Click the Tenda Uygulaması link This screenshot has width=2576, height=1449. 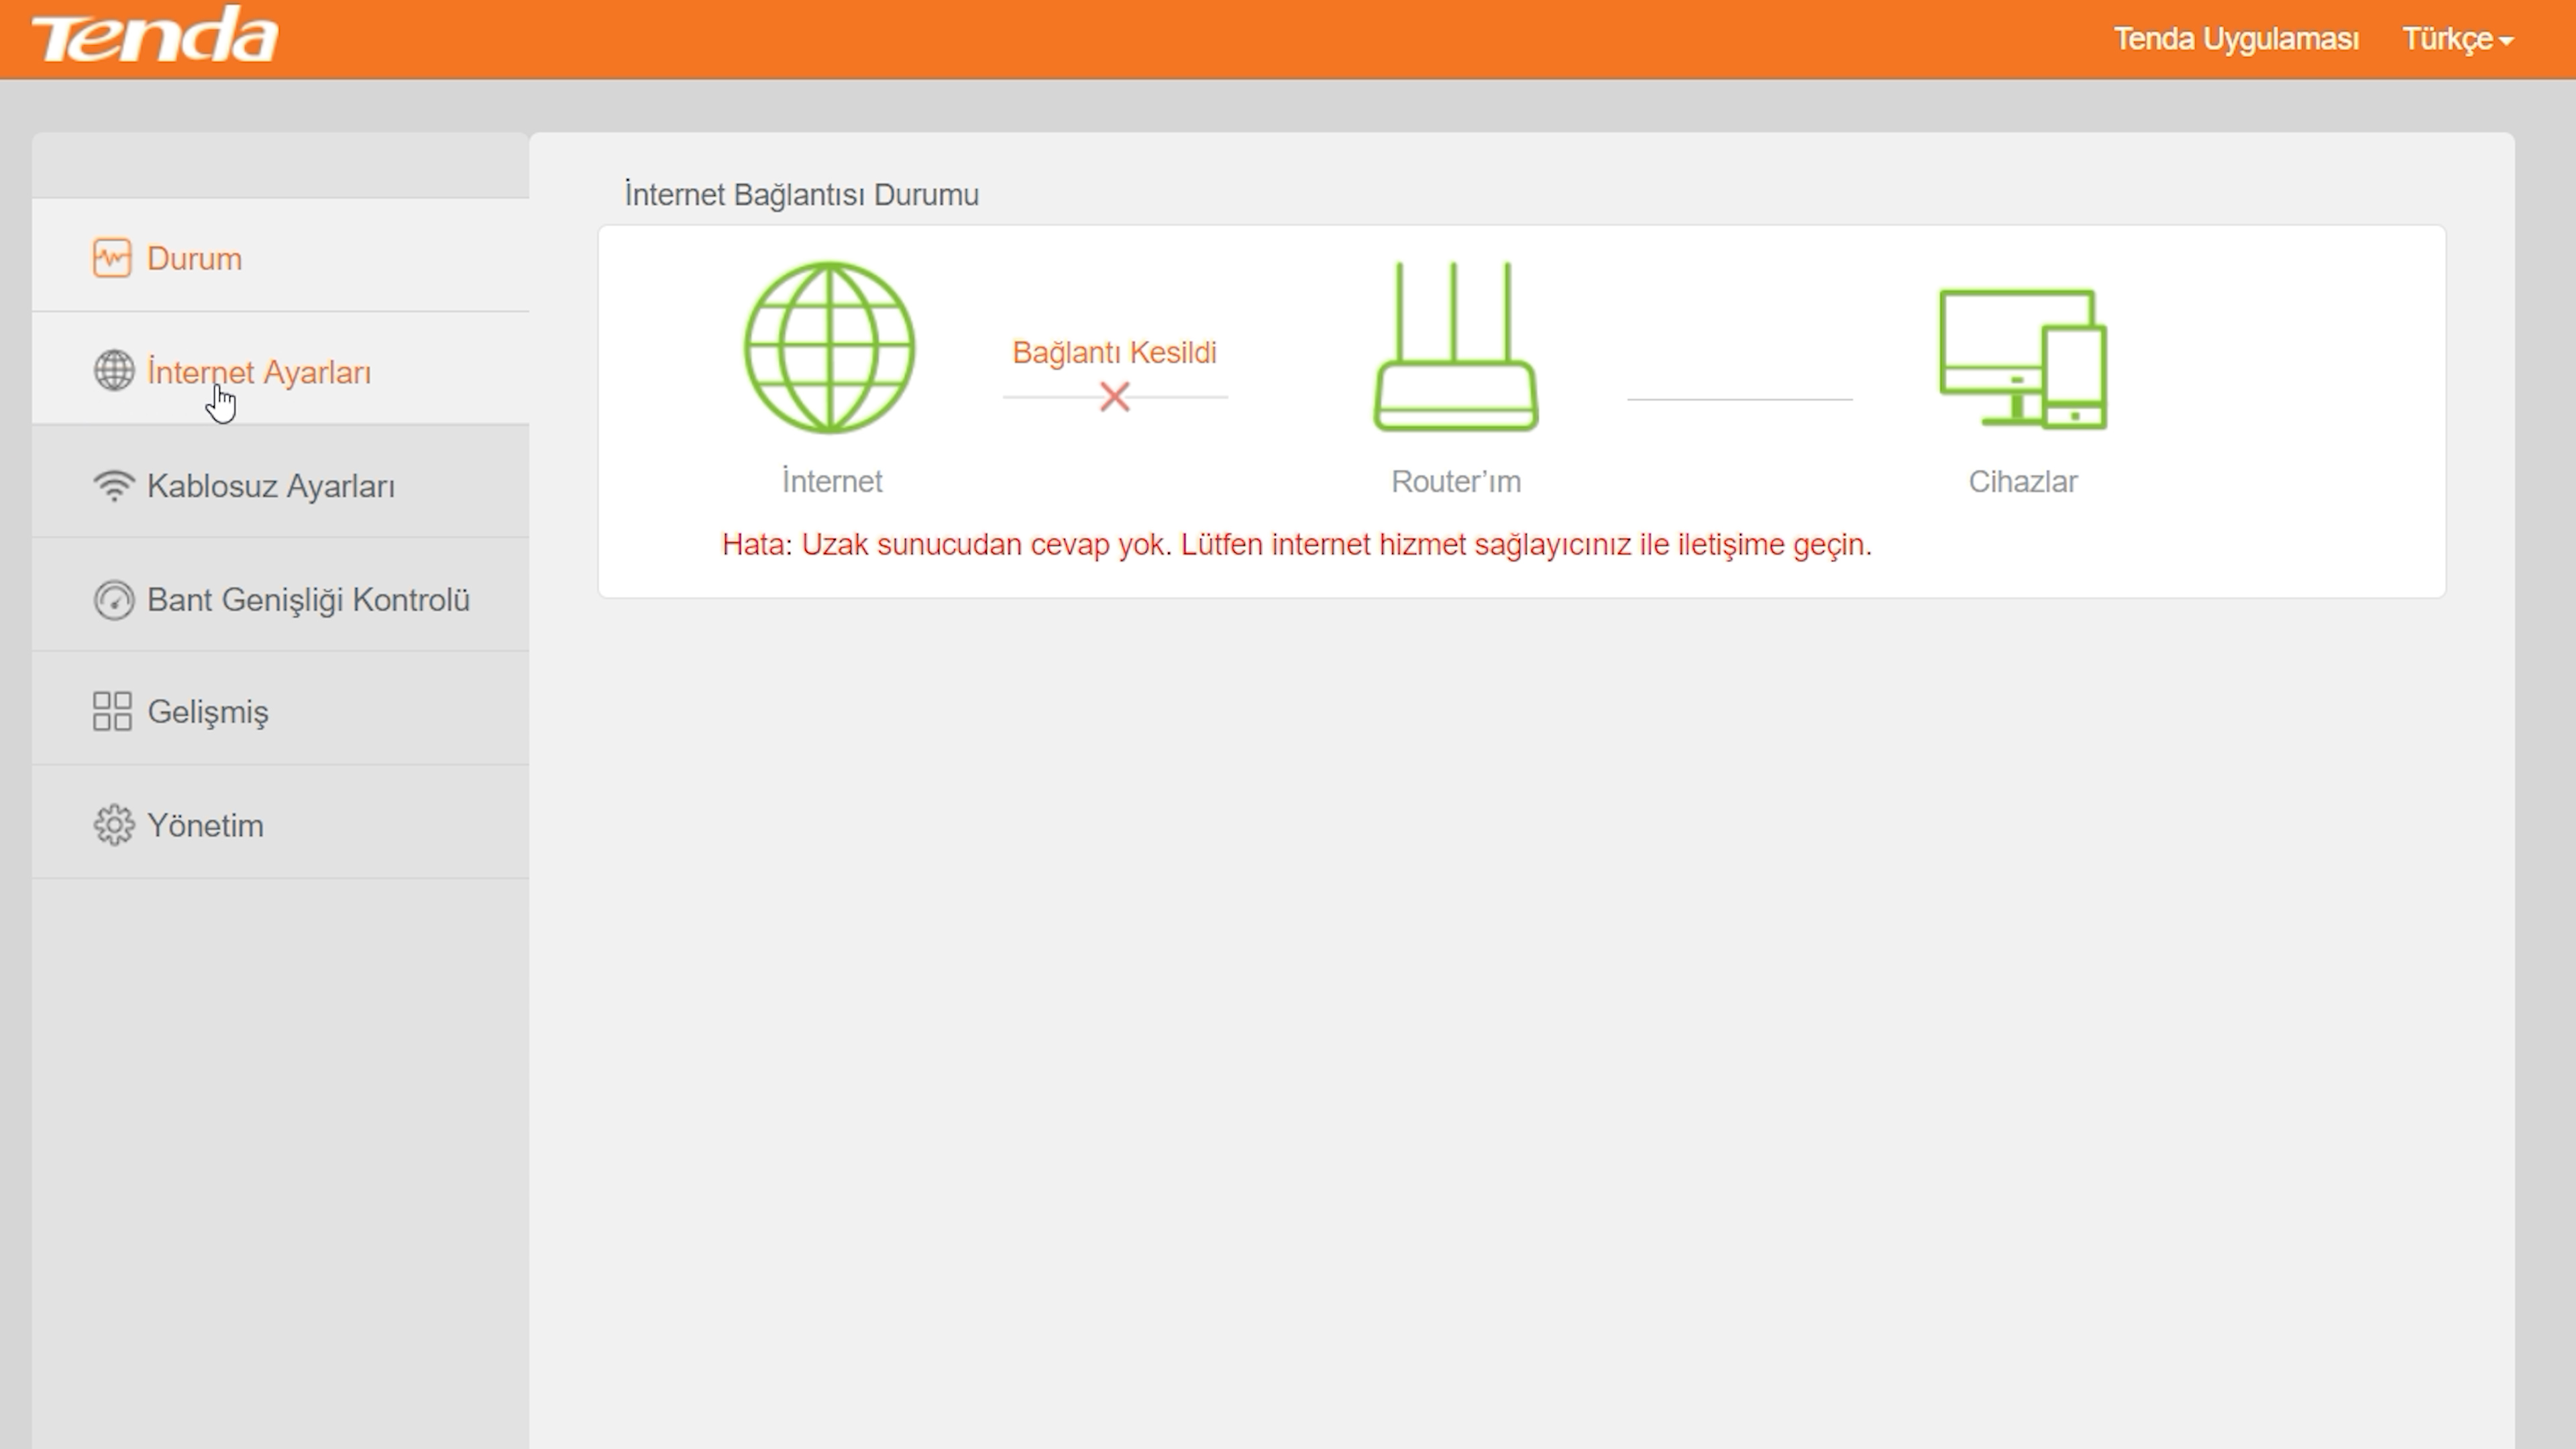[2237, 39]
